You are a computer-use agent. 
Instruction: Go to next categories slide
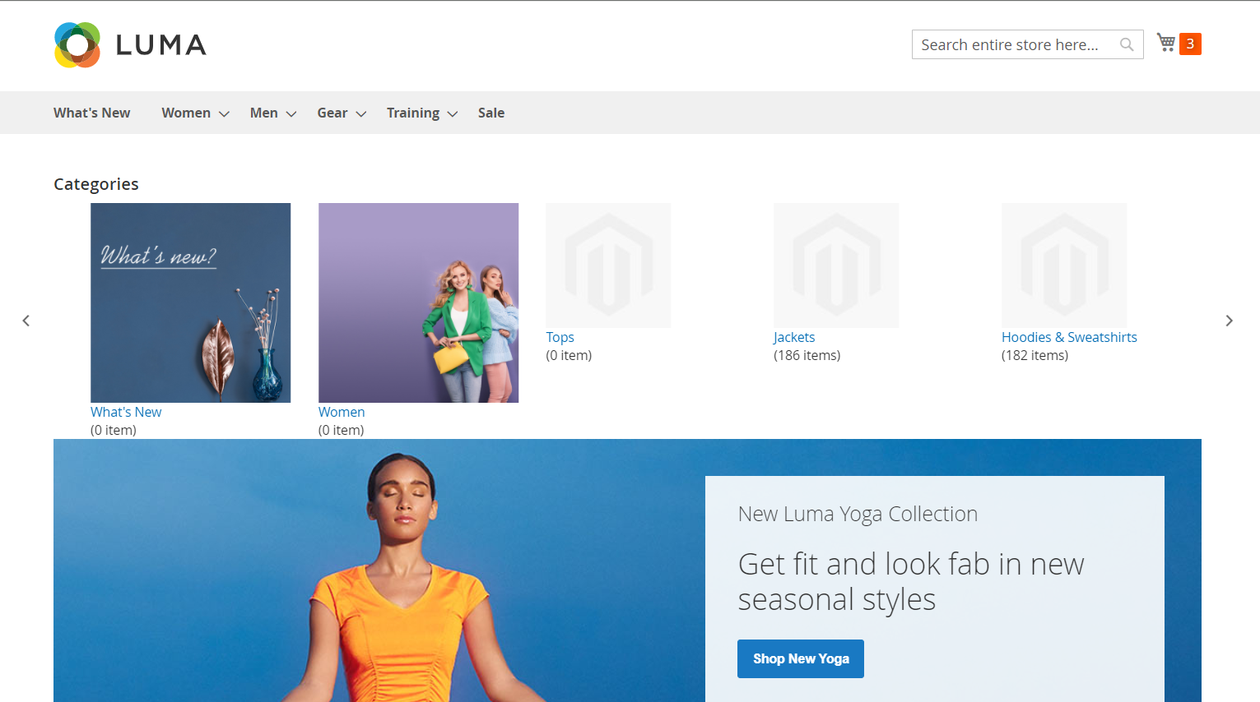tap(1229, 321)
